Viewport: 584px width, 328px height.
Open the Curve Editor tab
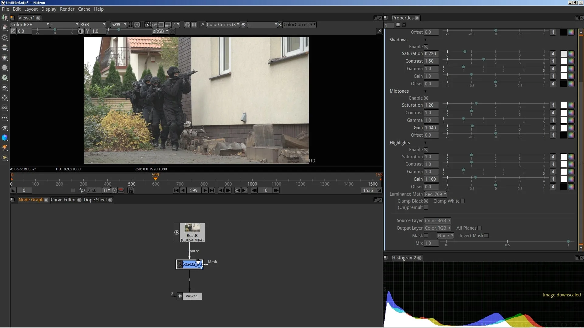63,200
